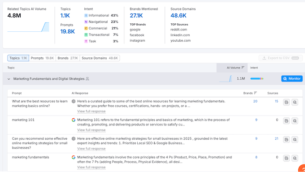
Task: Switch to the Prompts 19.8K tab
Action: click(x=42, y=58)
